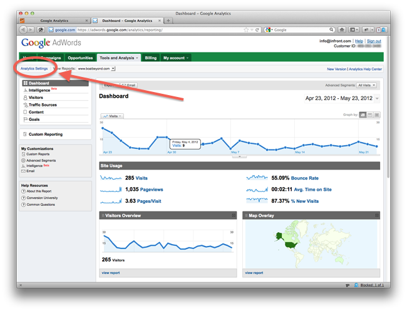
Task: Click the search magnifier in the Google search box
Action: tap(331, 30)
